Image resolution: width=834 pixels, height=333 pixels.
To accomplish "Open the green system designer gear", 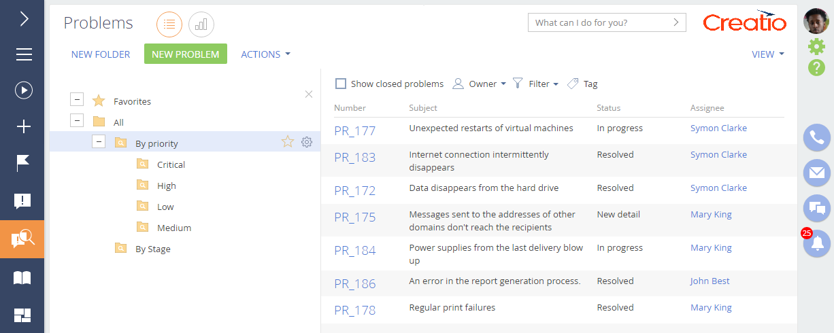I will (816, 46).
